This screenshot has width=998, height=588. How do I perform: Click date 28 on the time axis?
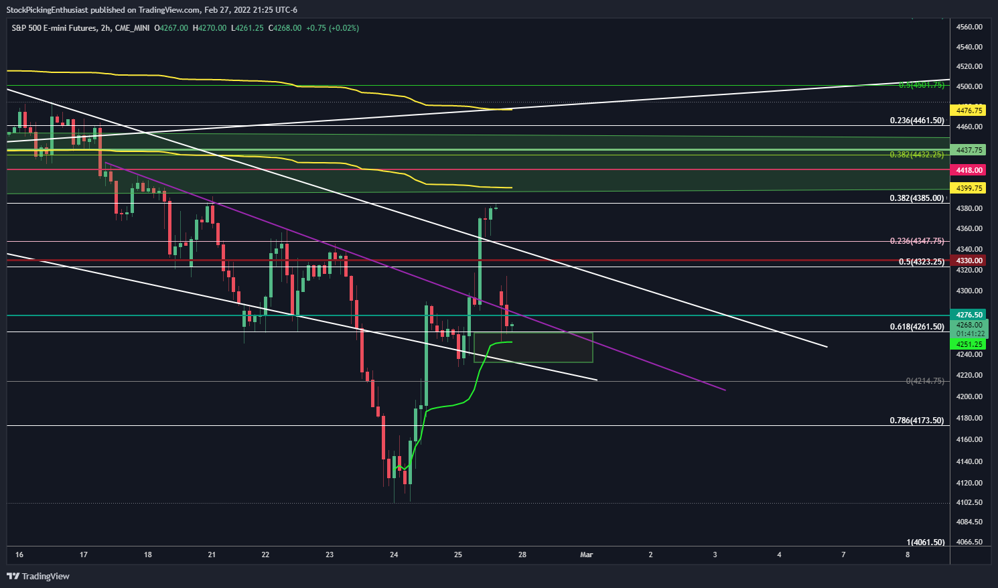[522, 555]
